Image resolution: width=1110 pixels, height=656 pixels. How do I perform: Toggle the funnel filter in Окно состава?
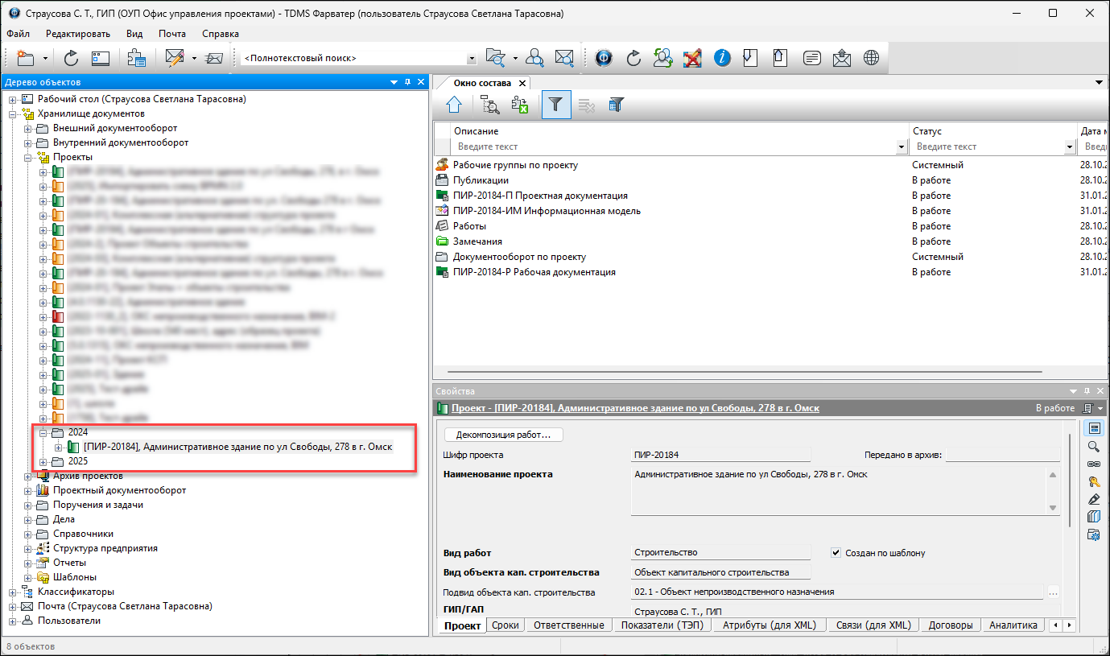click(555, 105)
